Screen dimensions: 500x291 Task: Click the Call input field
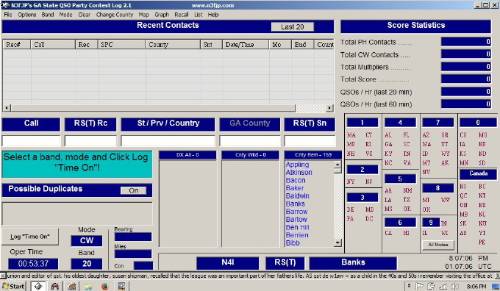tap(31, 140)
